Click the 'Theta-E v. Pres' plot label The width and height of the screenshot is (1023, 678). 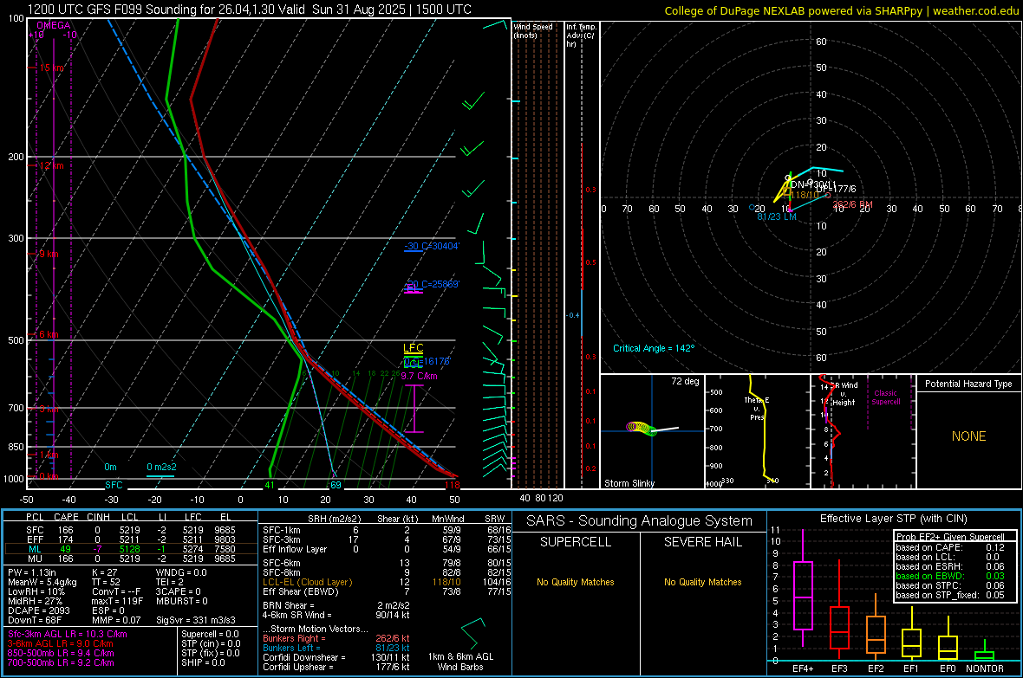click(x=757, y=408)
